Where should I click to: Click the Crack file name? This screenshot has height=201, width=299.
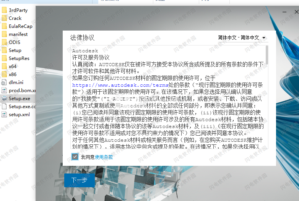tap(15, 18)
